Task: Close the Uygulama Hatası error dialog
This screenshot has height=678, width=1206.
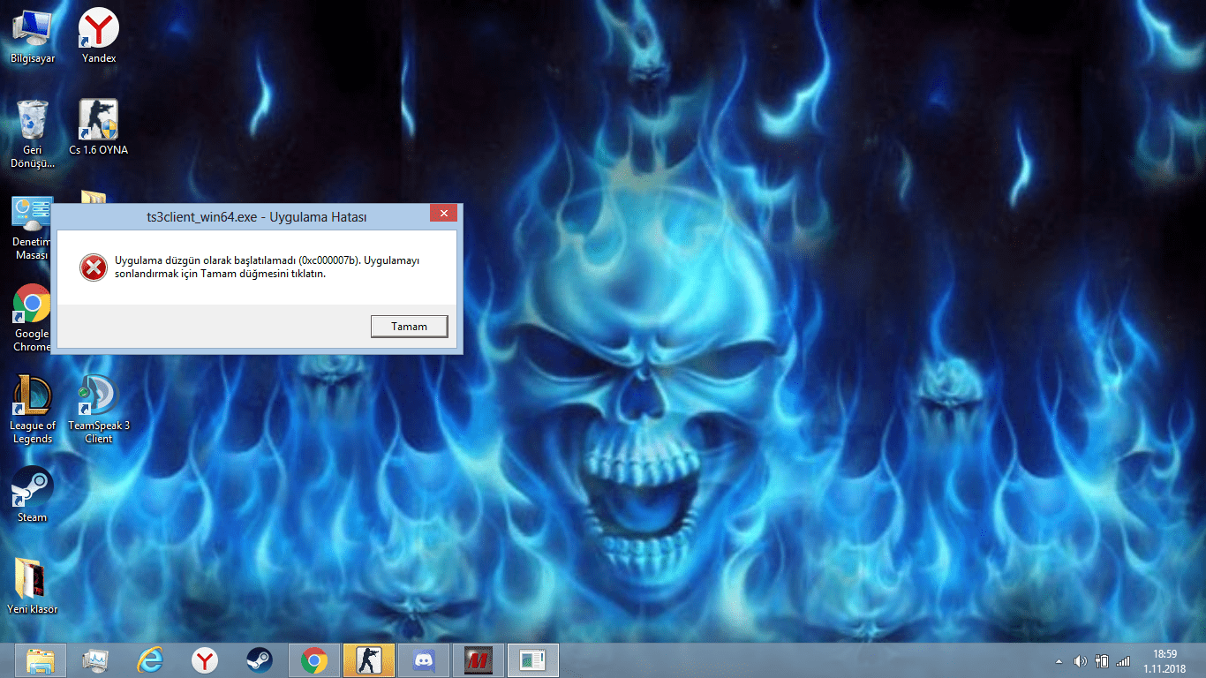Action: pos(443,214)
